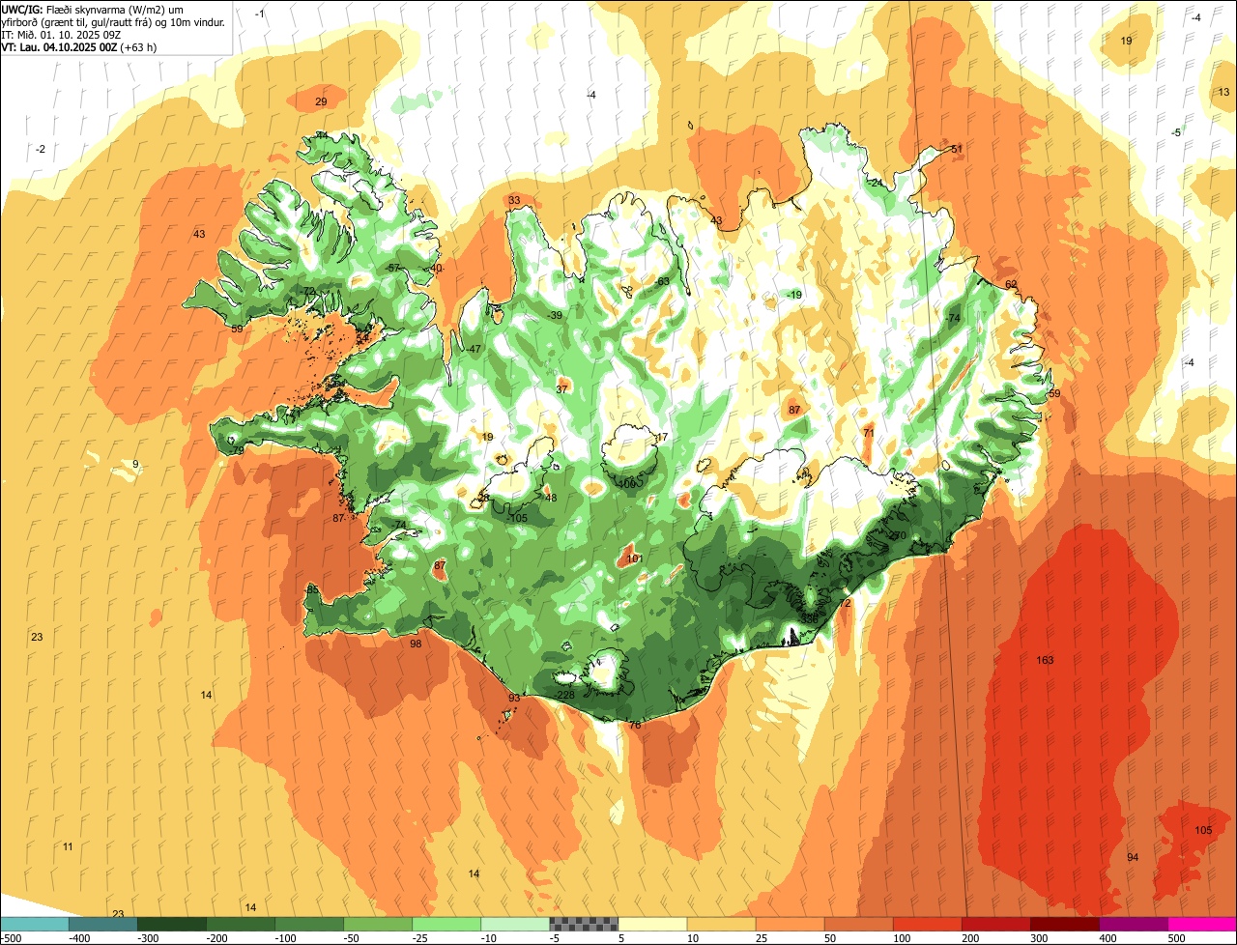Screen dimensions: 1237x945
Task: Pick the orange 25 to 50 legend swatch
Action: (x=790, y=924)
